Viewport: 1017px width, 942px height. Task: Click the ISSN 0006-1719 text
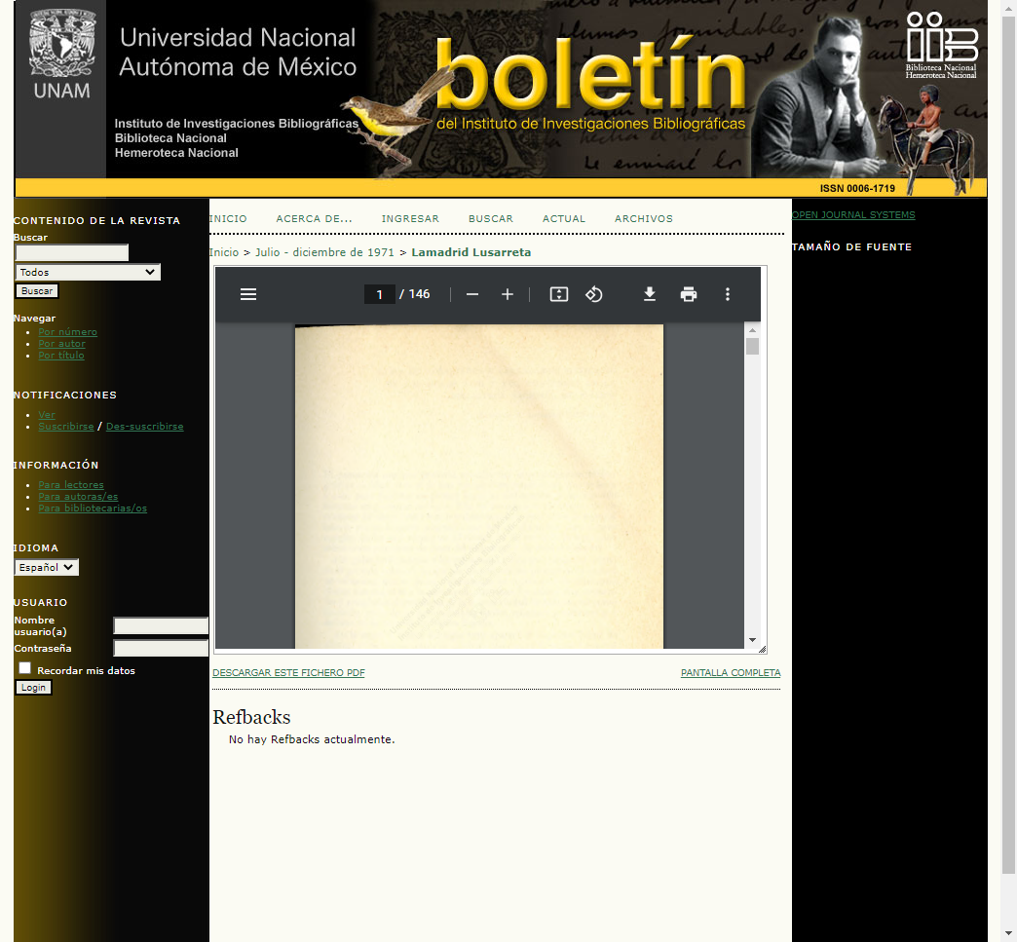tap(857, 188)
